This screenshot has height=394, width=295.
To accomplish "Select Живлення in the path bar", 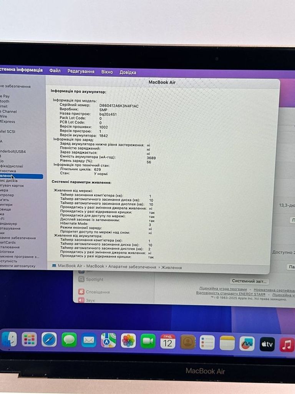I will [x=171, y=268].
